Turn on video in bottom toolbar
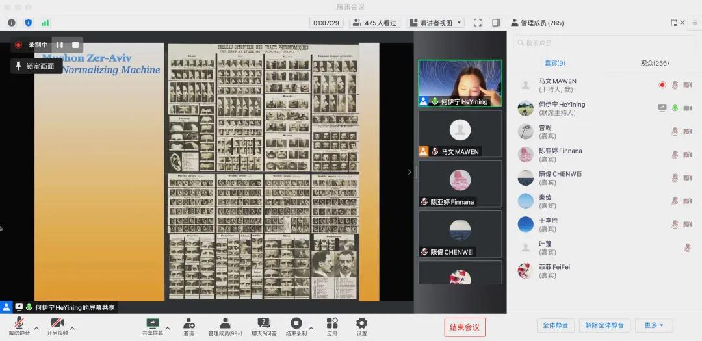702x341 pixels. (57, 323)
